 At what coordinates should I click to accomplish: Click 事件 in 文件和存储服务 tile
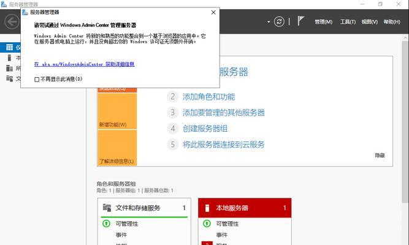(x=121, y=235)
